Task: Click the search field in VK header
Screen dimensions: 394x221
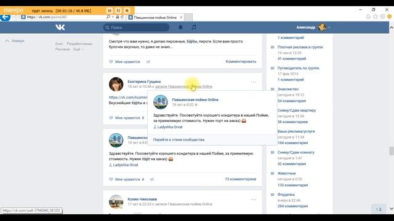Action: tap(137, 27)
